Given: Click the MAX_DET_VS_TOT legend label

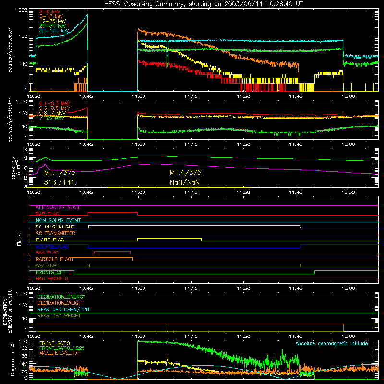Looking at the screenshot, I should pyautogui.click(x=60, y=353).
